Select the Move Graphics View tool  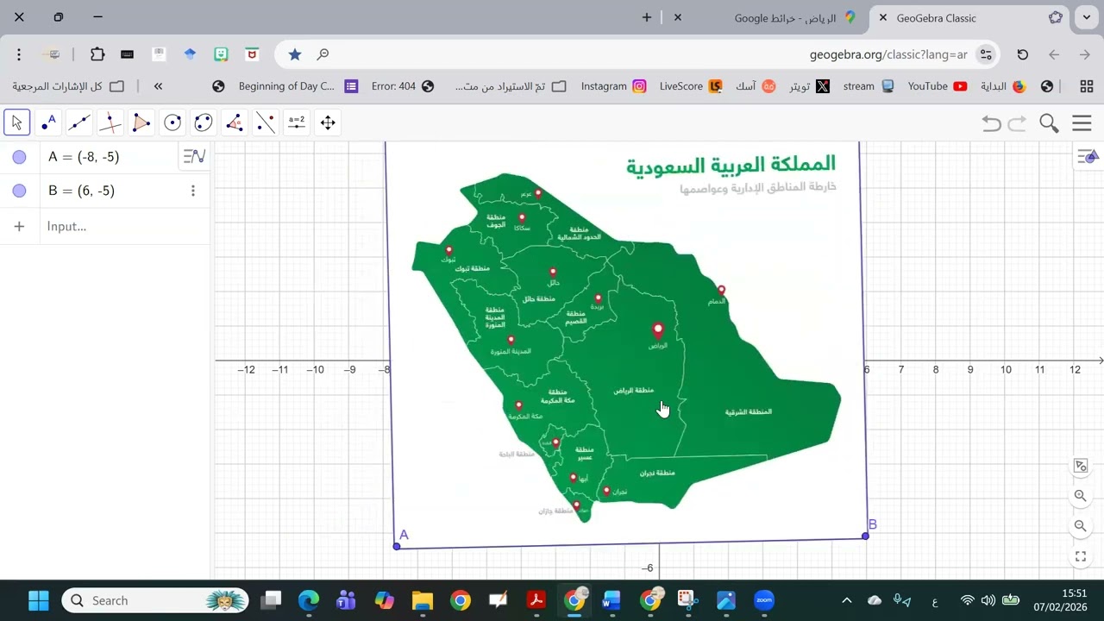(328, 122)
